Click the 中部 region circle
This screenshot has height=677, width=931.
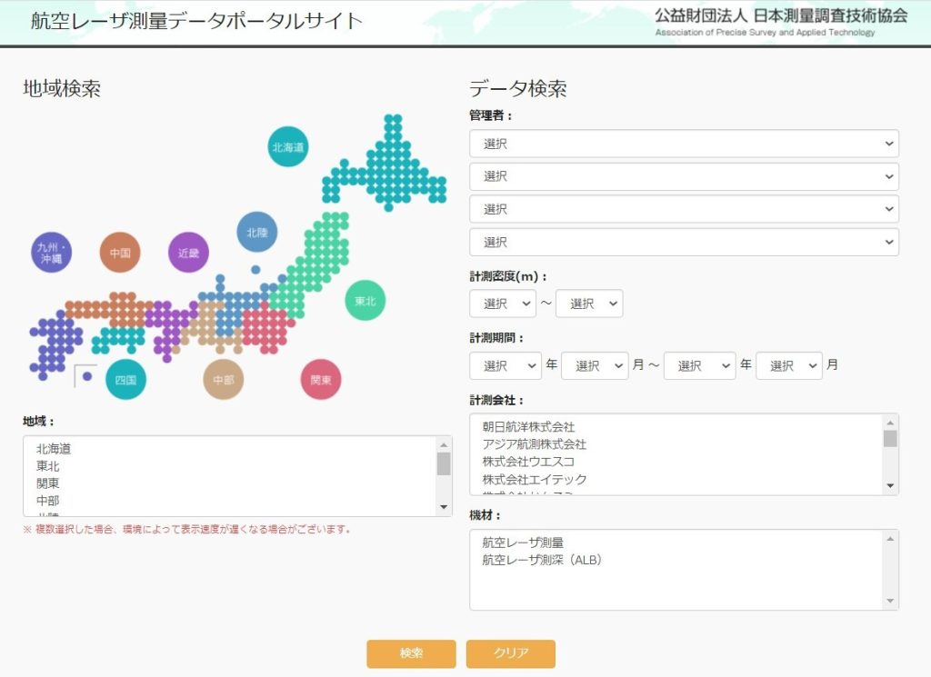(223, 380)
